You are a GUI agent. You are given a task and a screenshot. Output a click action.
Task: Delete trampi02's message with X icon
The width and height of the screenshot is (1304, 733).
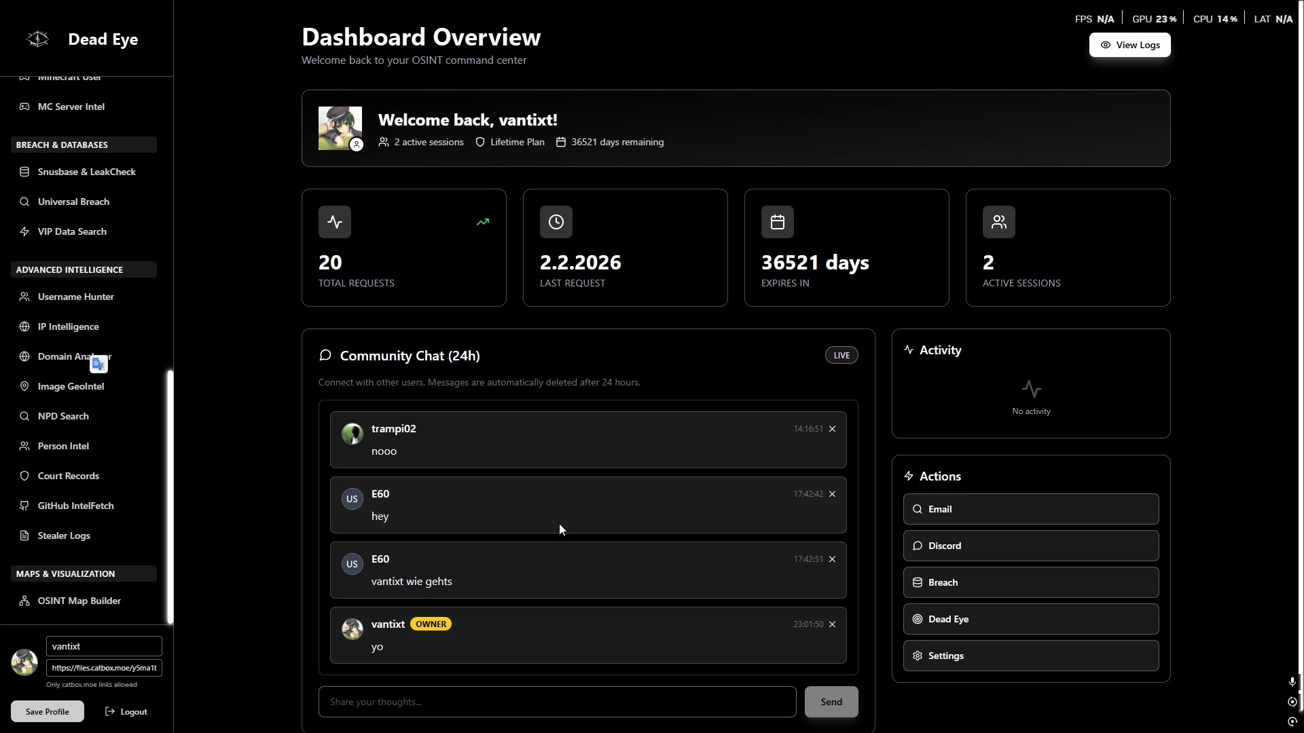pyautogui.click(x=832, y=429)
